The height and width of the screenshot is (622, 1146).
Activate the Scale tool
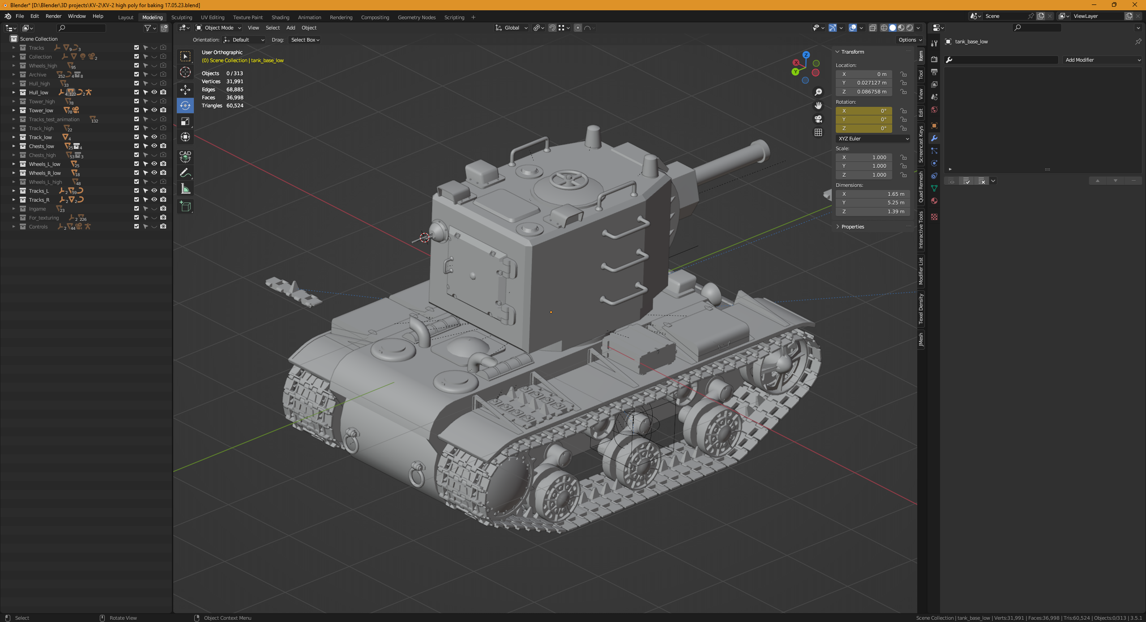click(x=185, y=121)
